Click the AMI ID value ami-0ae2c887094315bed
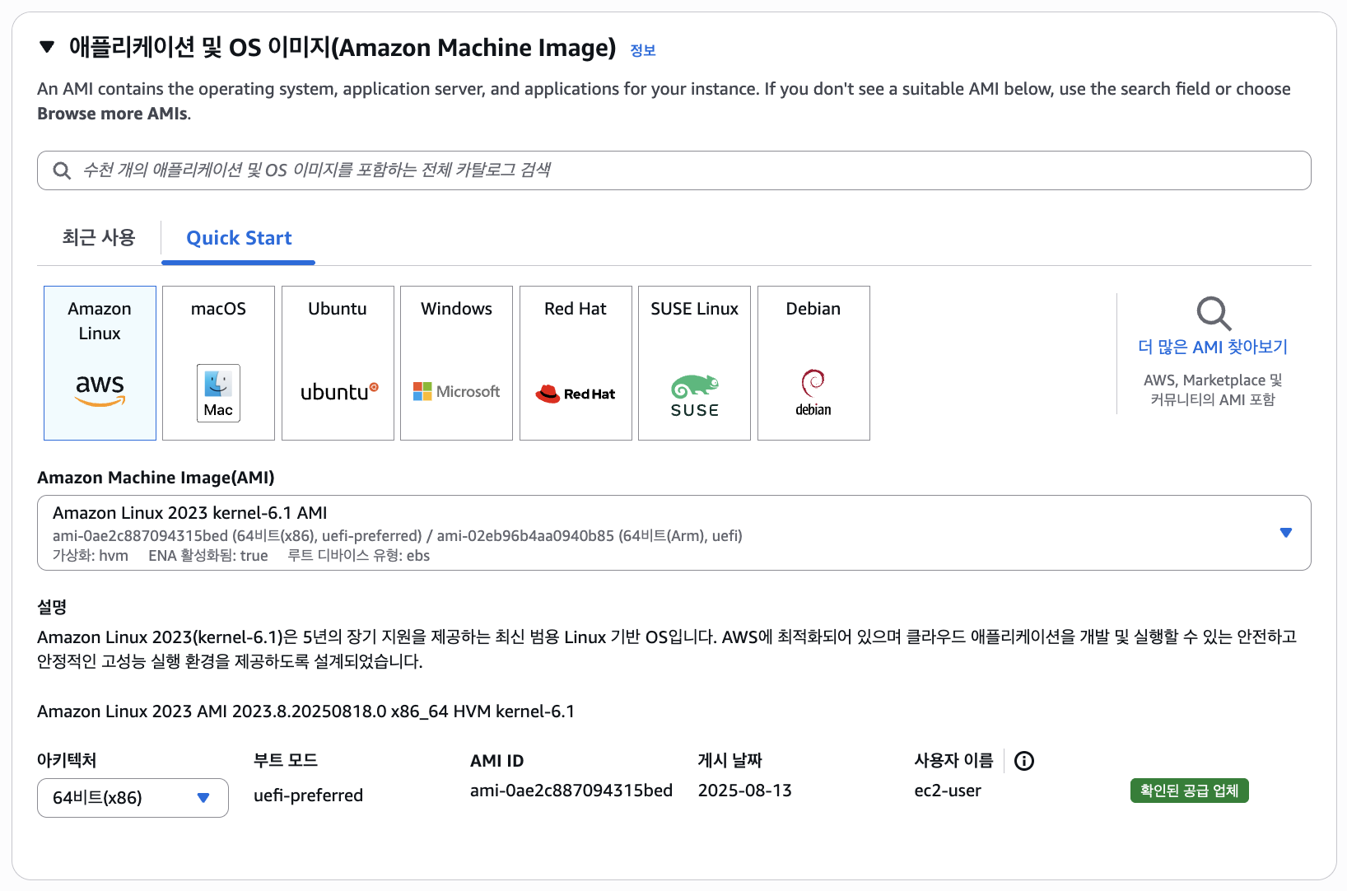 (571, 791)
